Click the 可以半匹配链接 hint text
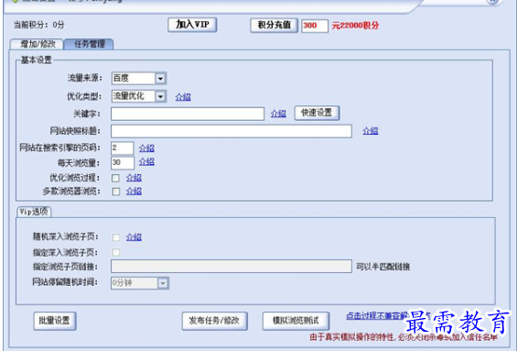This screenshot has width=517, height=351. [383, 267]
